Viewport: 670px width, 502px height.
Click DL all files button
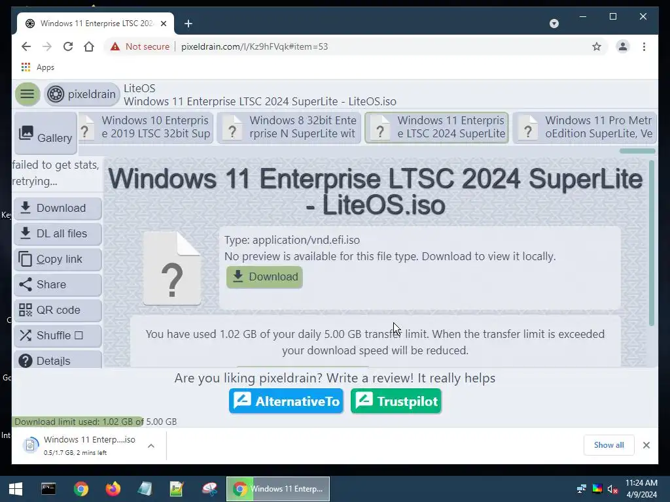point(58,233)
